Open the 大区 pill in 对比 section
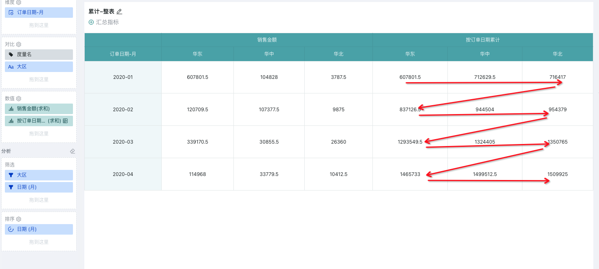The height and width of the screenshot is (269, 599). (x=39, y=67)
